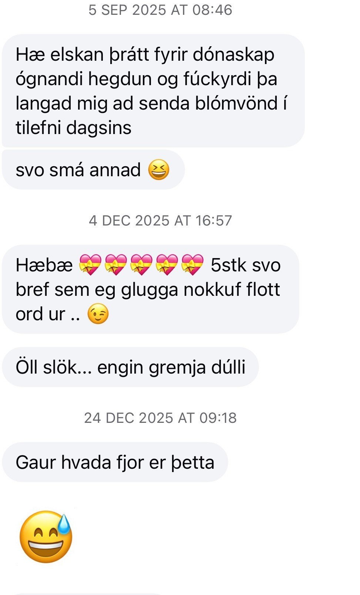Select the 'svo smá annad' message bubble

tap(93, 170)
